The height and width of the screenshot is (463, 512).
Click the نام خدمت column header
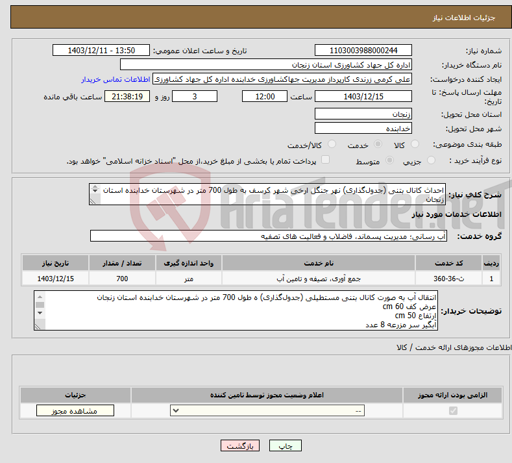click(319, 263)
